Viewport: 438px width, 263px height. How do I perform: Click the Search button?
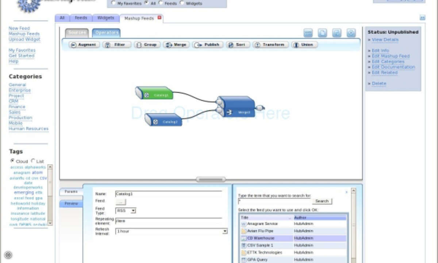click(x=322, y=201)
